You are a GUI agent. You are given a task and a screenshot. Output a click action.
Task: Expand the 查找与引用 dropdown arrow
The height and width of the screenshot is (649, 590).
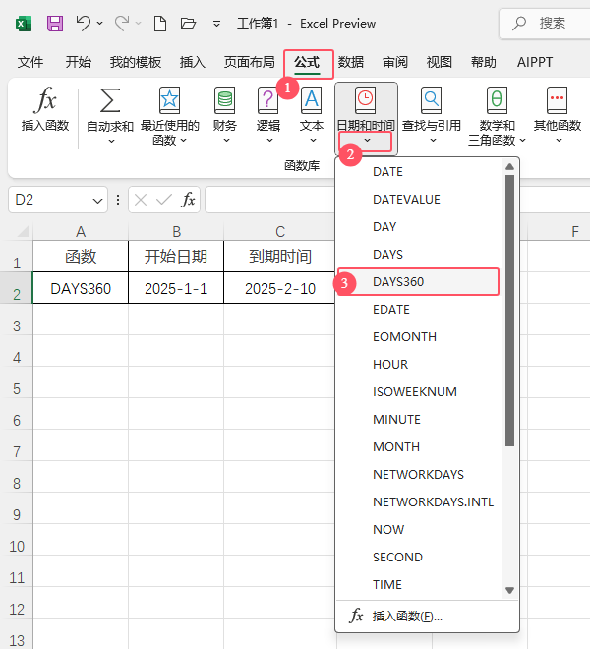pyautogui.click(x=433, y=141)
